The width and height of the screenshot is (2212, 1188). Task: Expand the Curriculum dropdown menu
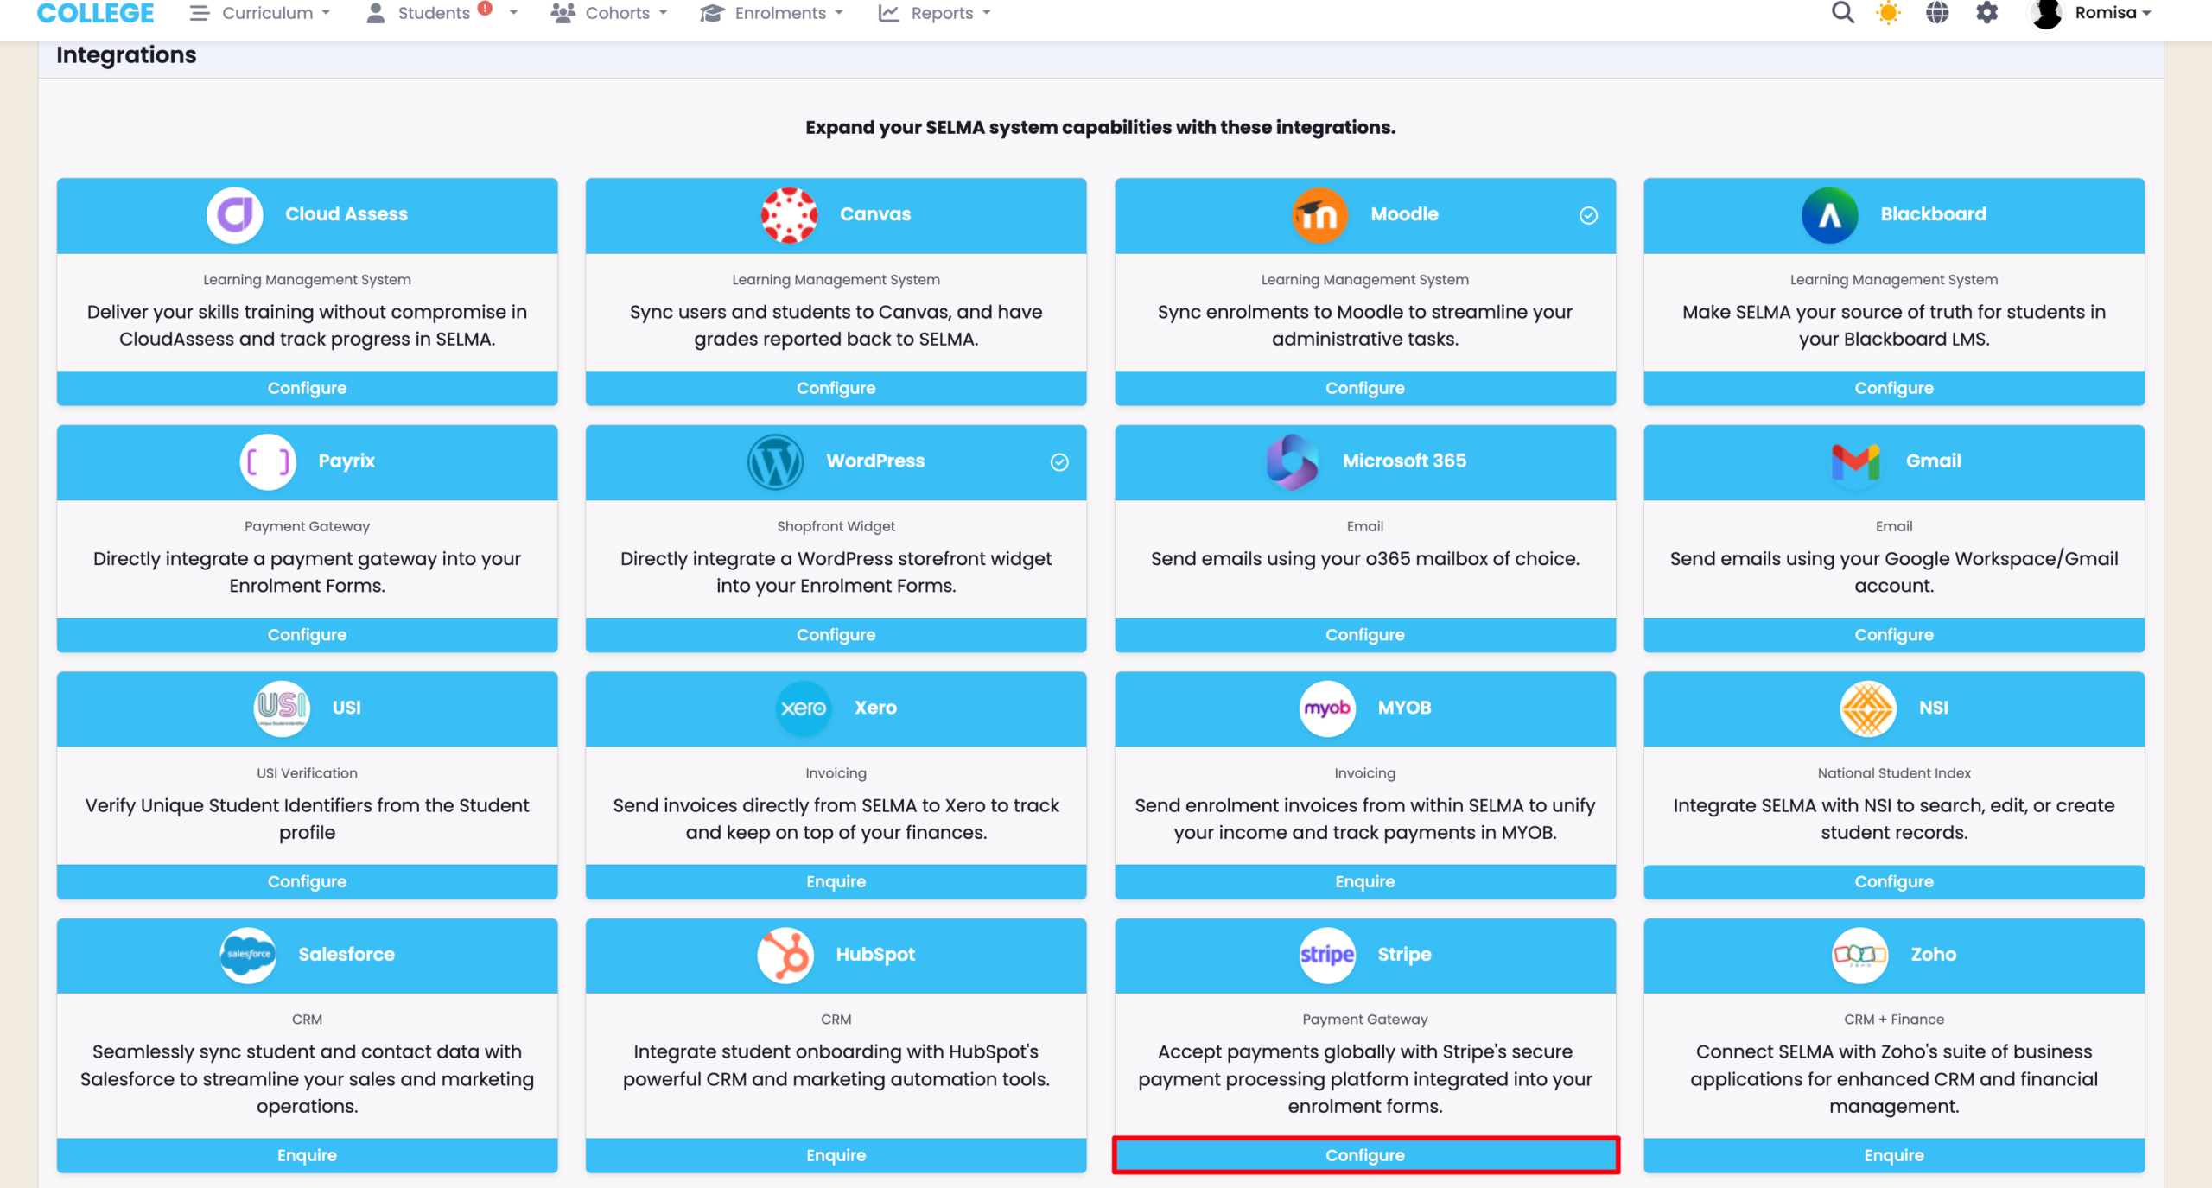click(x=261, y=13)
